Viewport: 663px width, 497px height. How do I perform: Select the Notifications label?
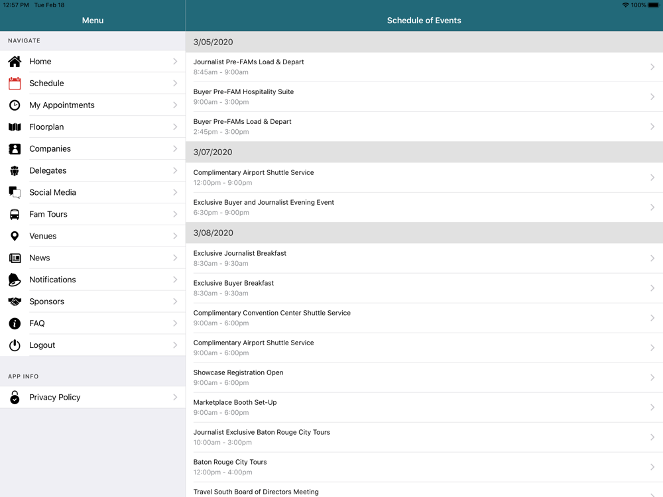tap(52, 280)
